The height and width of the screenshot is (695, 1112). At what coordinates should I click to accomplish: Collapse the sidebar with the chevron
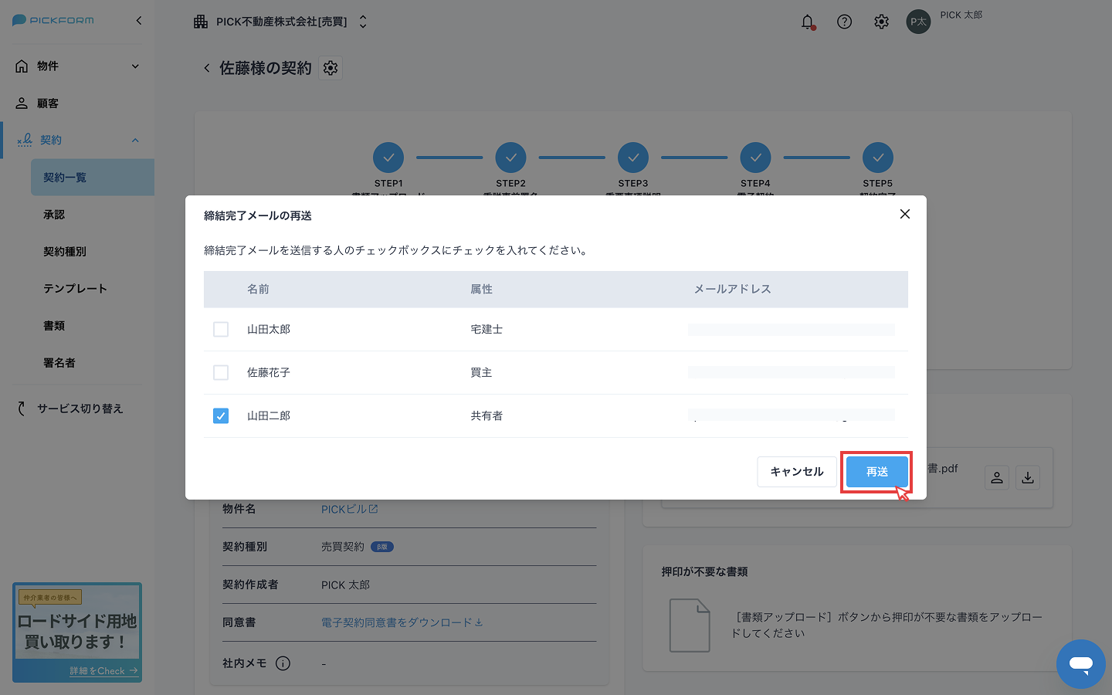tap(139, 21)
